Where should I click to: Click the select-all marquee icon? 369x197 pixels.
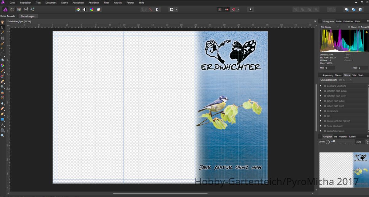143,9
